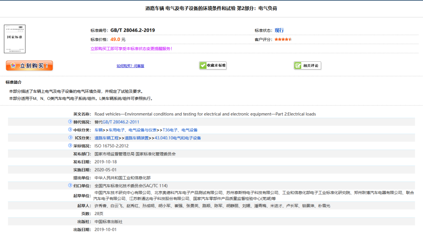423x235 pixels.
Task: Click the question mark icon beside ICS分类
Action: pos(70,138)
